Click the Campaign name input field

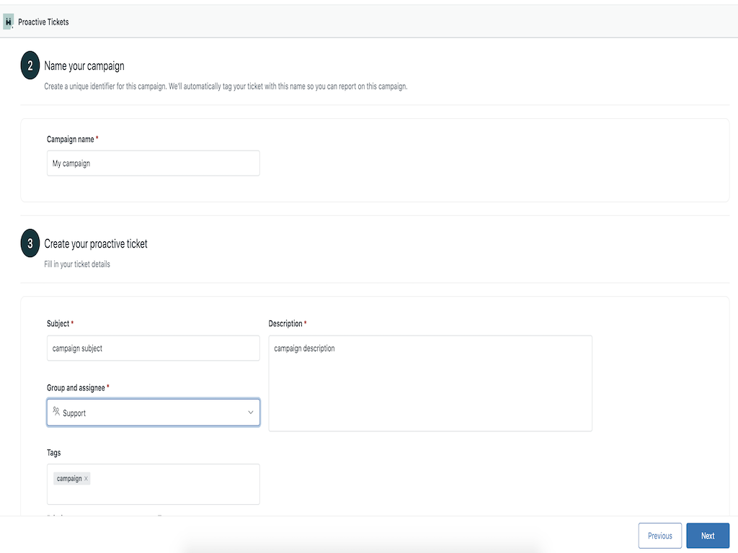click(153, 163)
